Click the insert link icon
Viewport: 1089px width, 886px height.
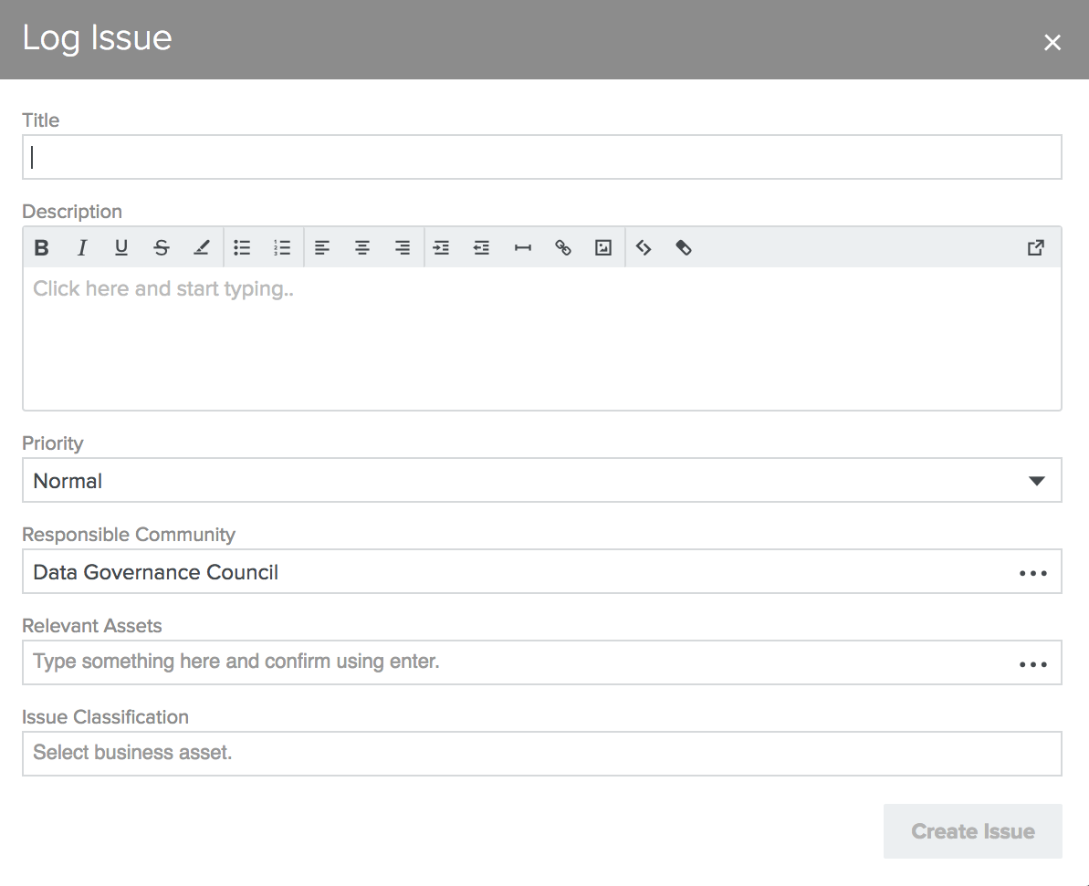[563, 247]
